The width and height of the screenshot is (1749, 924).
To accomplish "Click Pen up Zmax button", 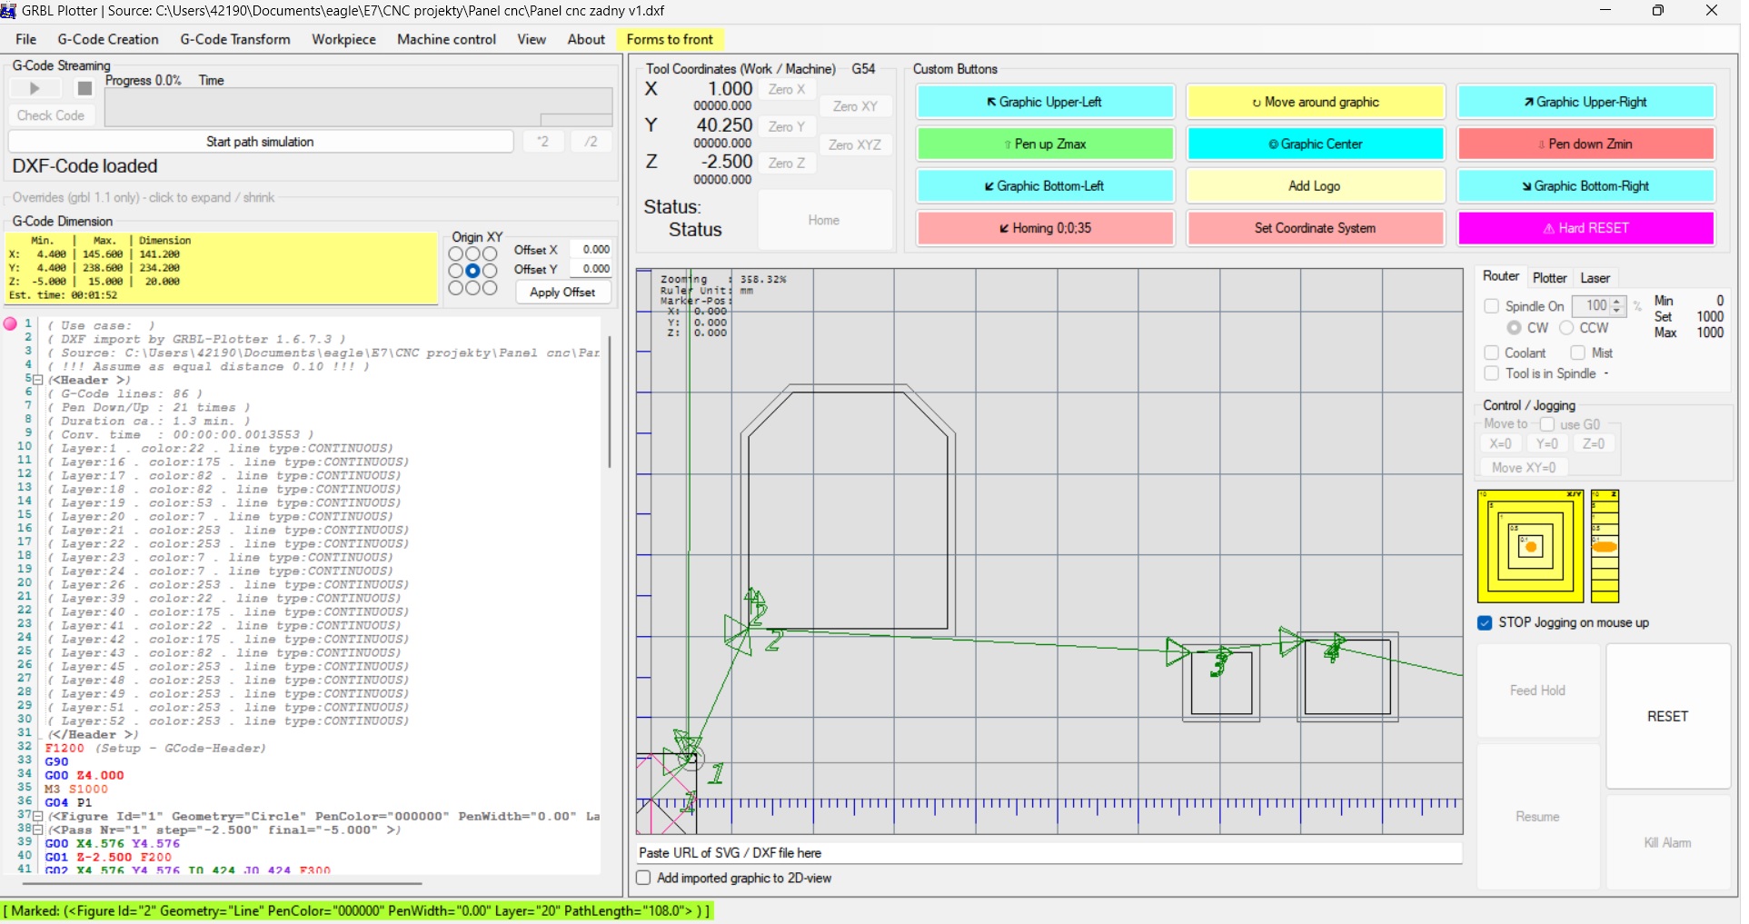I will (1045, 144).
